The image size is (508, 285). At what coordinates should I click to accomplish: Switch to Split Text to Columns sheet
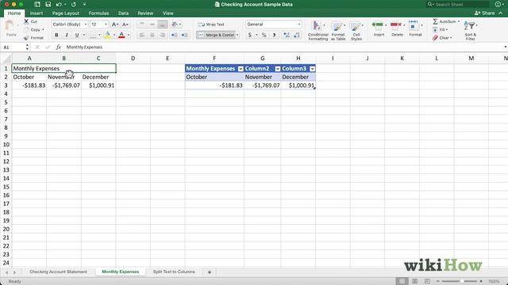pyautogui.click(x=174, y=272)
